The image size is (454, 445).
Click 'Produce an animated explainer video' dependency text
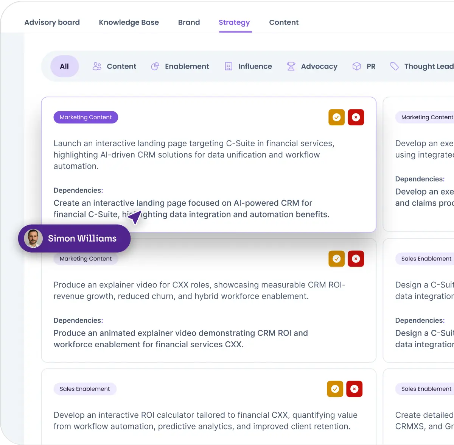(181, 339)
